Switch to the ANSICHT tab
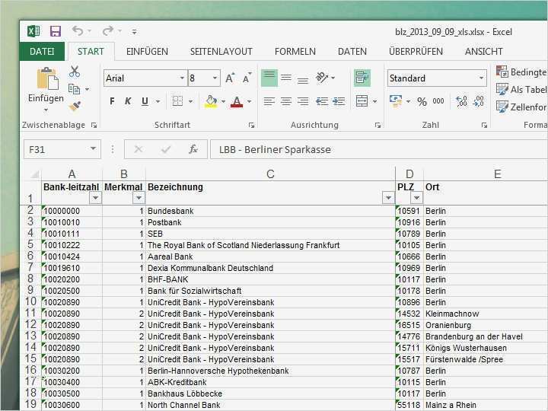Image resolution: width=548 pixels, height=411 pixels. click(x=484, y=52)
